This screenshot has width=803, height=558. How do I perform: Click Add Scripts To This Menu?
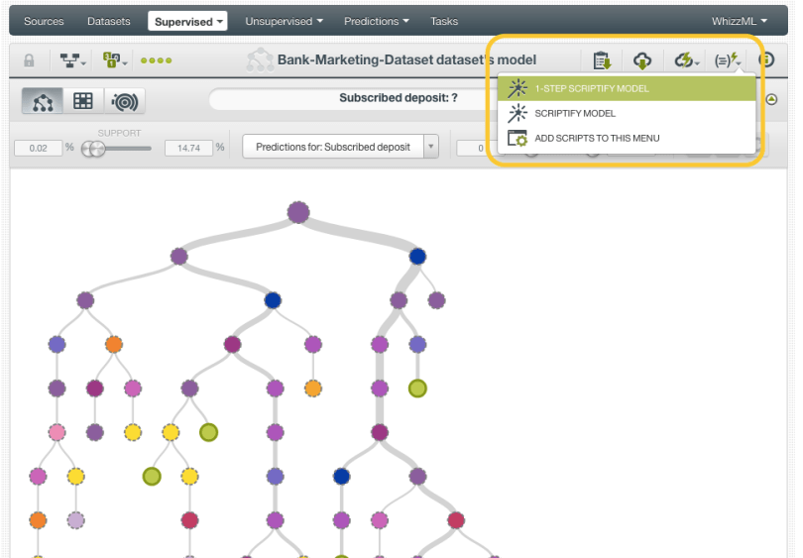tap(596, 139)
